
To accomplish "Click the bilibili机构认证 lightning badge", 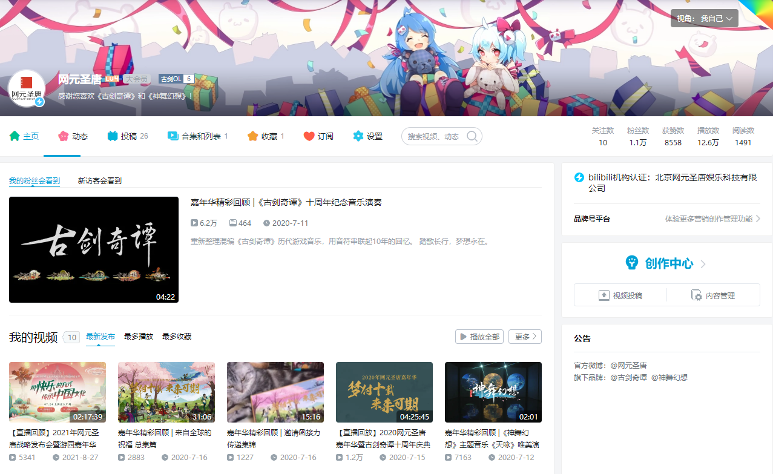I will (579, 177).
